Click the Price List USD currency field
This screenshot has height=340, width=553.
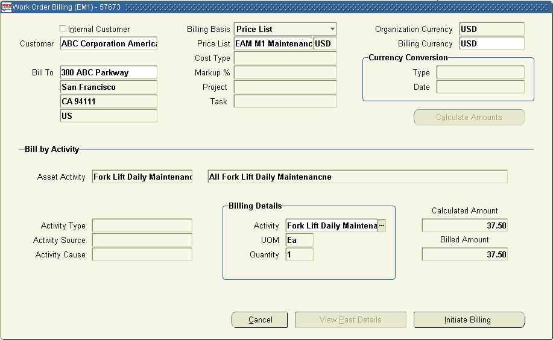pos(325,43)
